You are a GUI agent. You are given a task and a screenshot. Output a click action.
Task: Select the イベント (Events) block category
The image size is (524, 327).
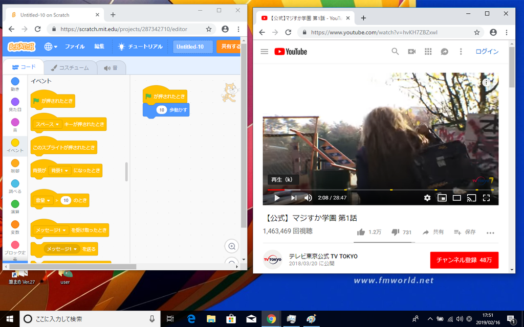pos(15,146)
